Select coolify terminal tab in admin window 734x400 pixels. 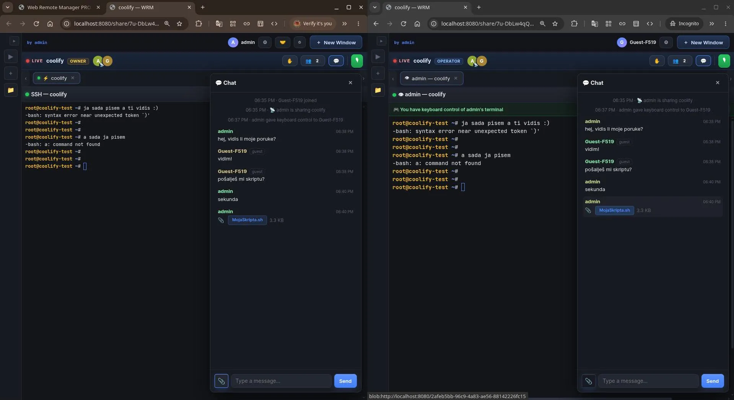pos(56,78)
